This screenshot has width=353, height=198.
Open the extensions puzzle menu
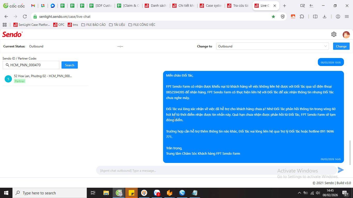[302, 16]
